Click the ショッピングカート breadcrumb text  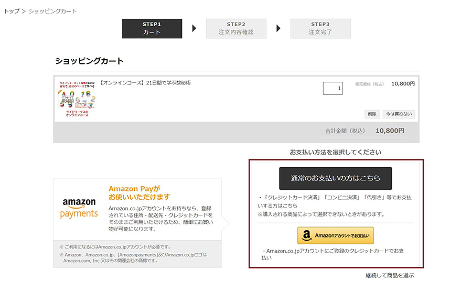coord(52,11)
